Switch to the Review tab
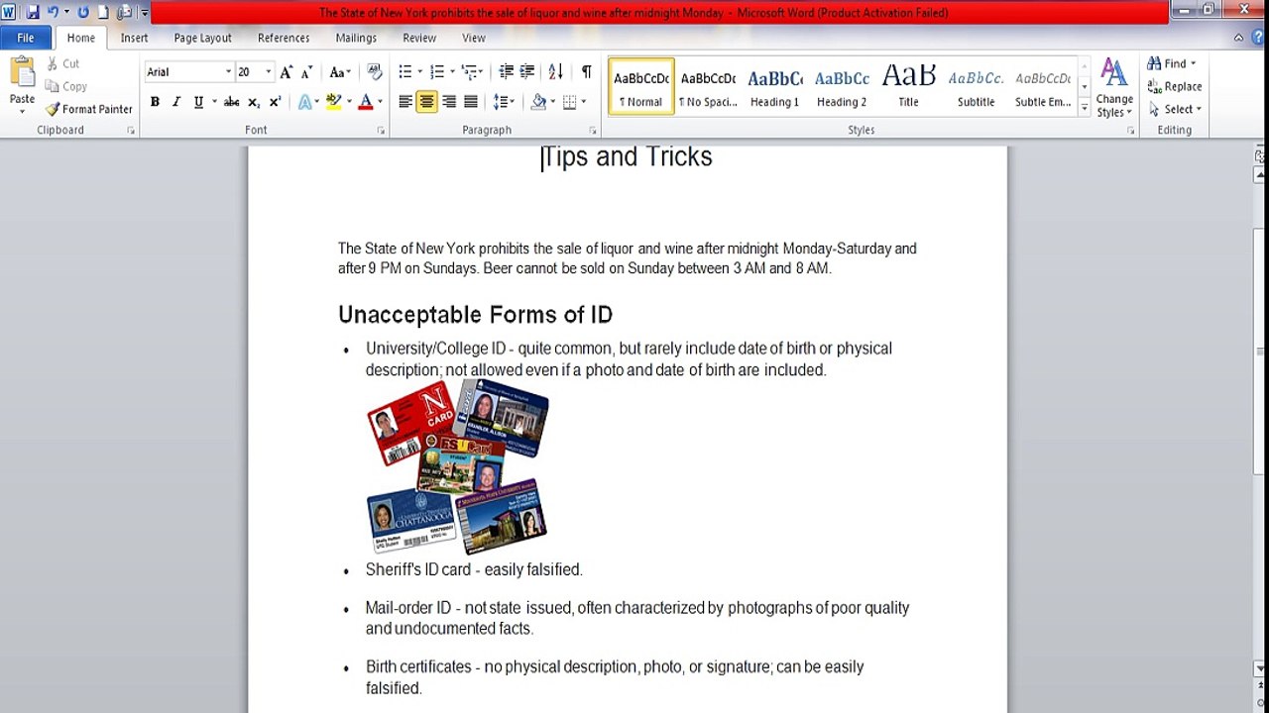The height and width of the screenshot is (713, 1269). tap(419, 38)
